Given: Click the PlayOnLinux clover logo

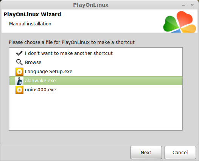Looking at the screenshot, I should [180, 22].
